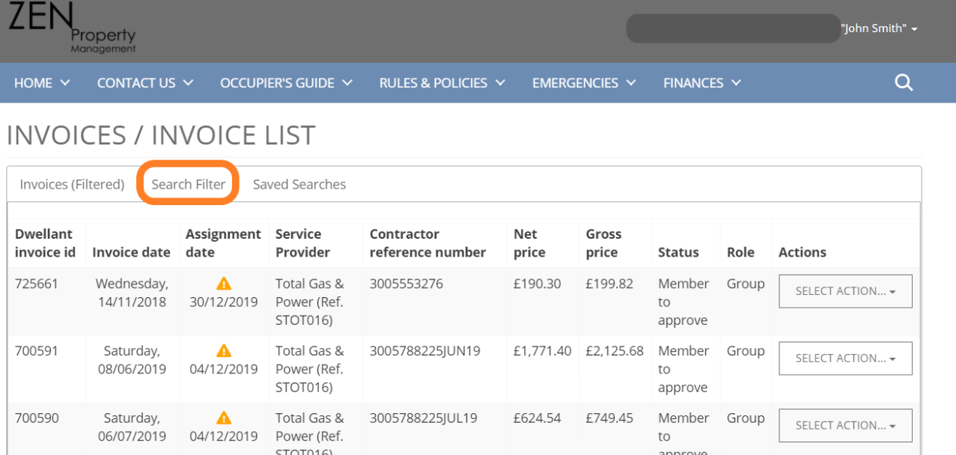Expand the John Smith account menu
This screenshot has width=956, height=455.
879,28
